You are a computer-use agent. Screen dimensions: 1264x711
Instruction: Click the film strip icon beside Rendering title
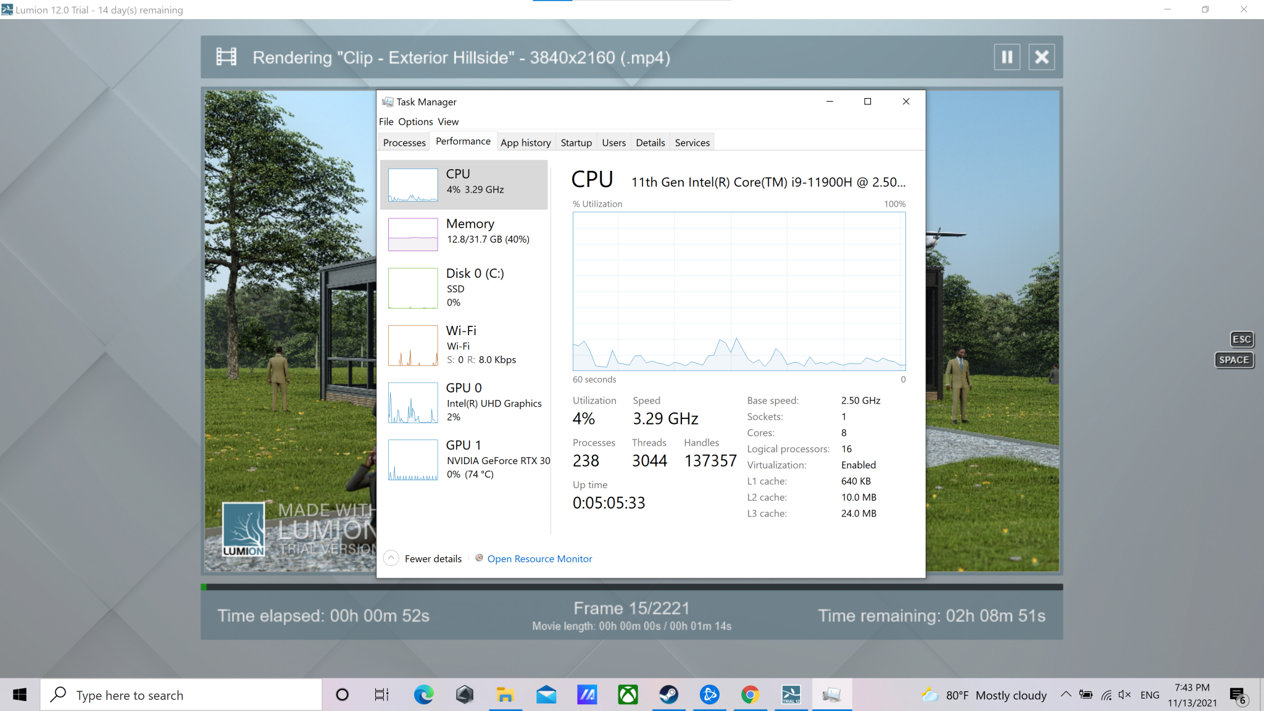click(x=226, y=57)
